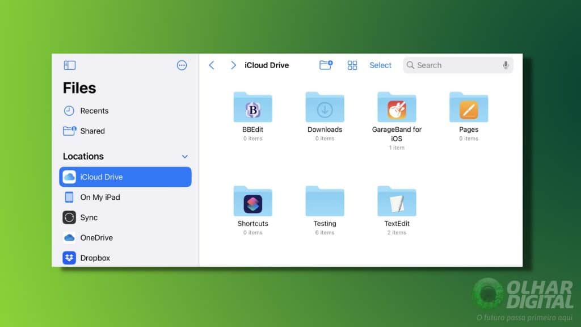This screenshot has height=327, width=581.
Task: Click '1 item' under GarageBand
Action: [x=397, y=148]
